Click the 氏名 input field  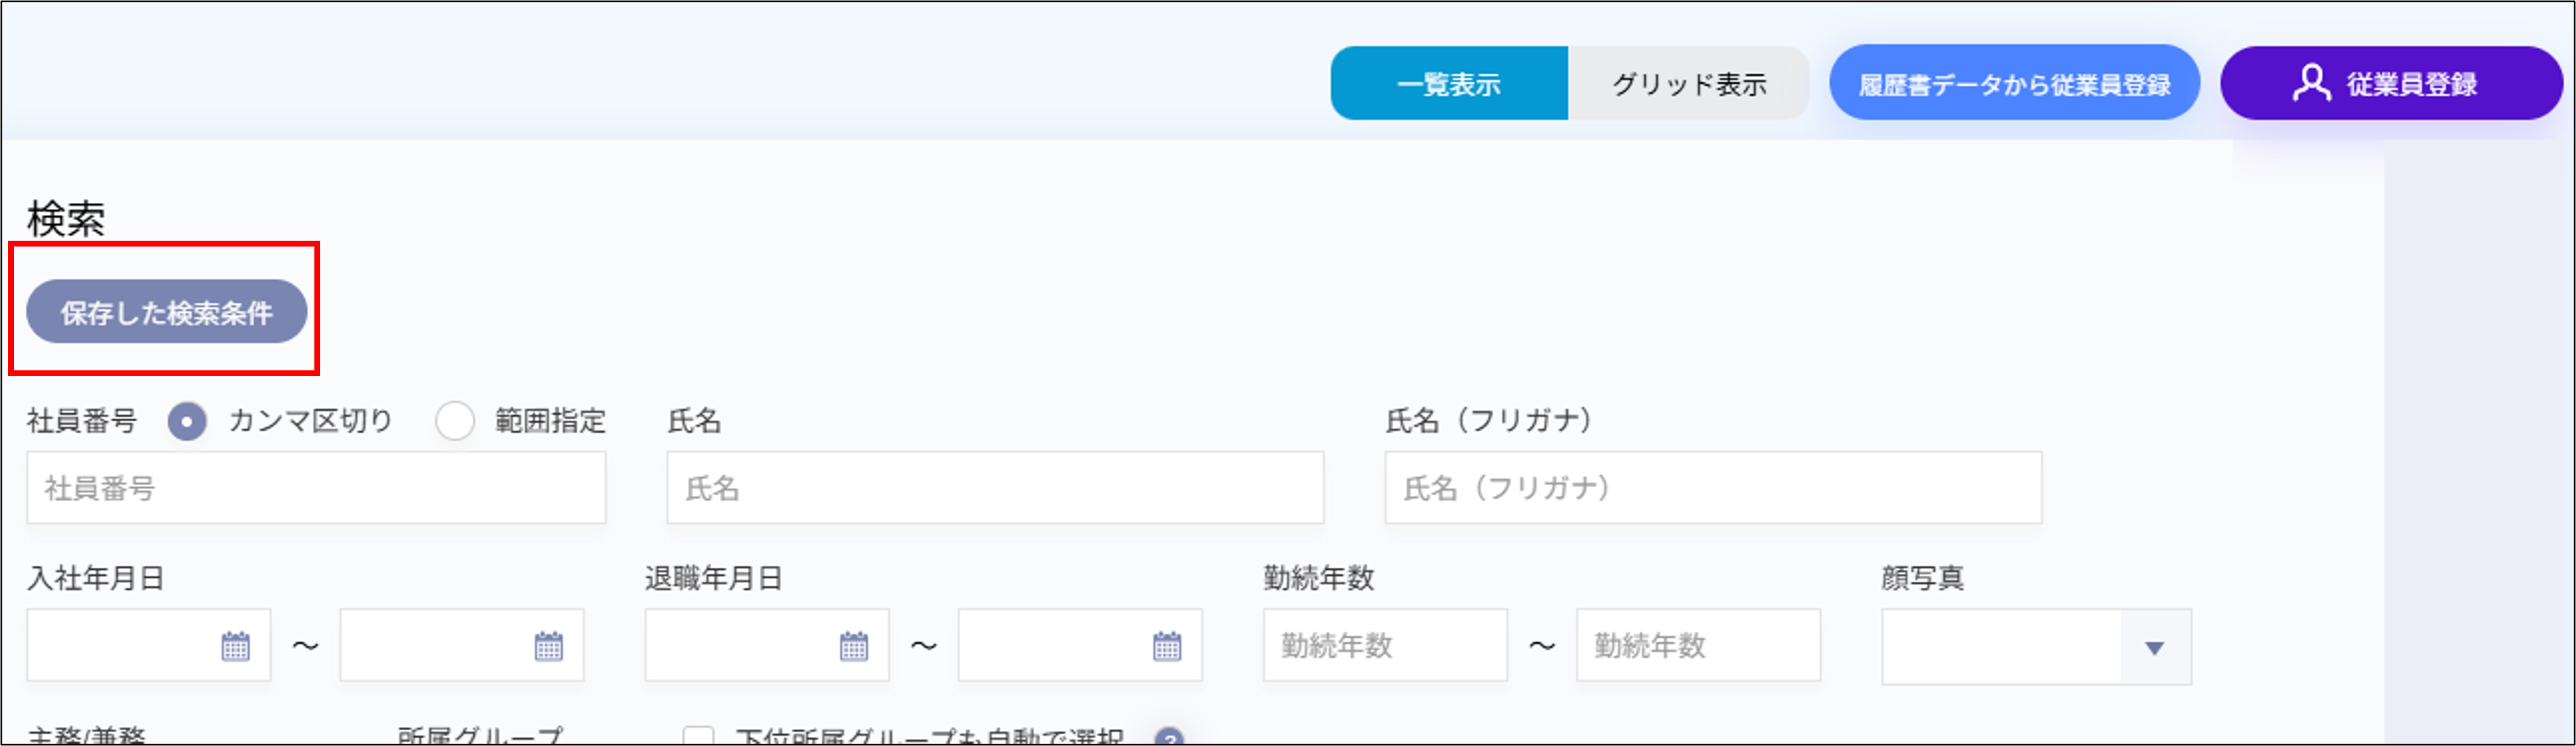995,487
